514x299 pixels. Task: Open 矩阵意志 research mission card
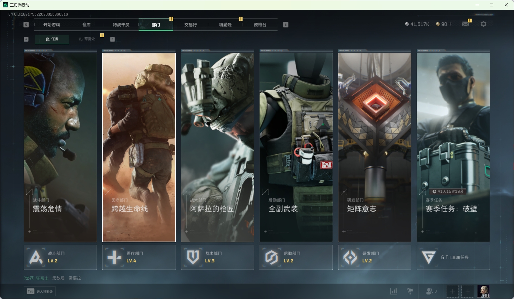pos(375,147)
